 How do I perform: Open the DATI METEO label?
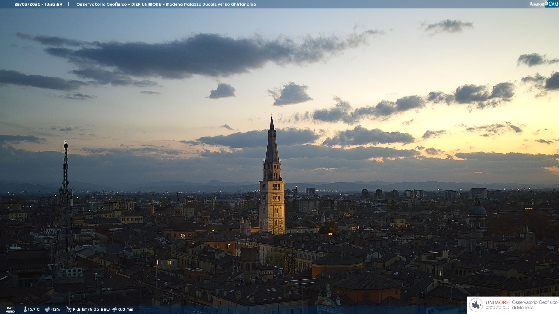pyautogui.click(x=10, y=310)
